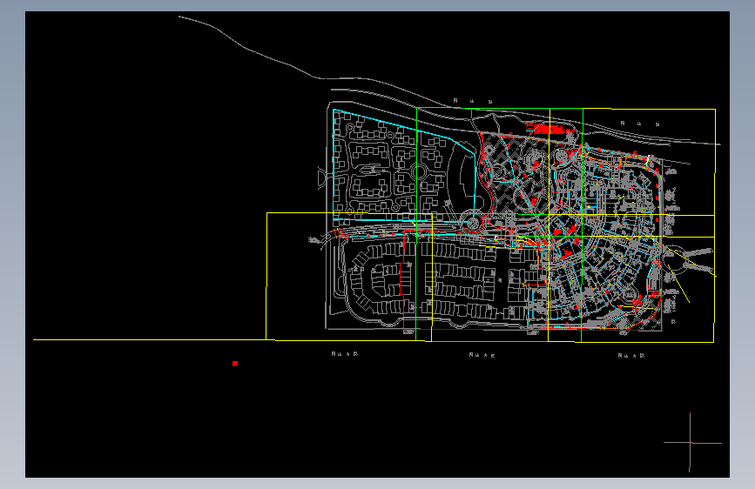The width and height of the screenshot is (755, 489).
Task: Click the long yellow horizontal line at far left
Action: click(149, 340)
